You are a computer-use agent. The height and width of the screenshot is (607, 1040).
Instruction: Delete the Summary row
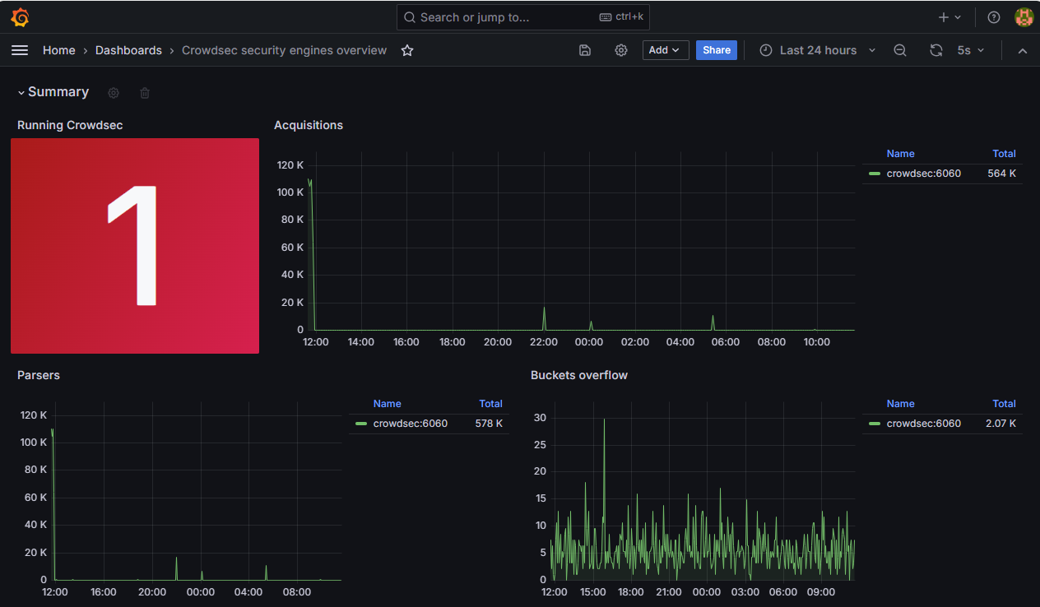[x=144, y=92]
